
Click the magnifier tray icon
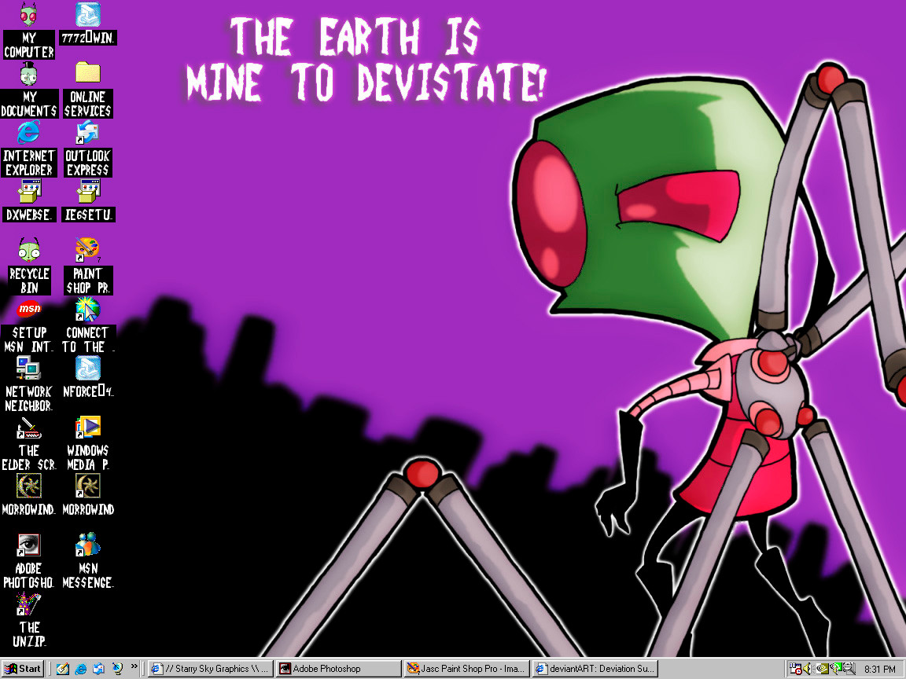pyautogui.click(x=849, y=669)
